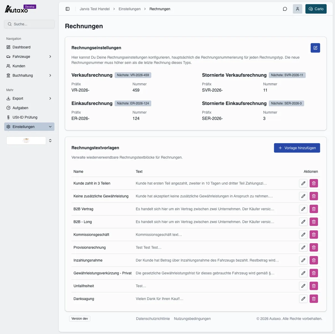The image size is (335, 334).
Task: Open USt-ID Prüfung in the sidebar
Action: pyautogui.click(x=29, y=117)
